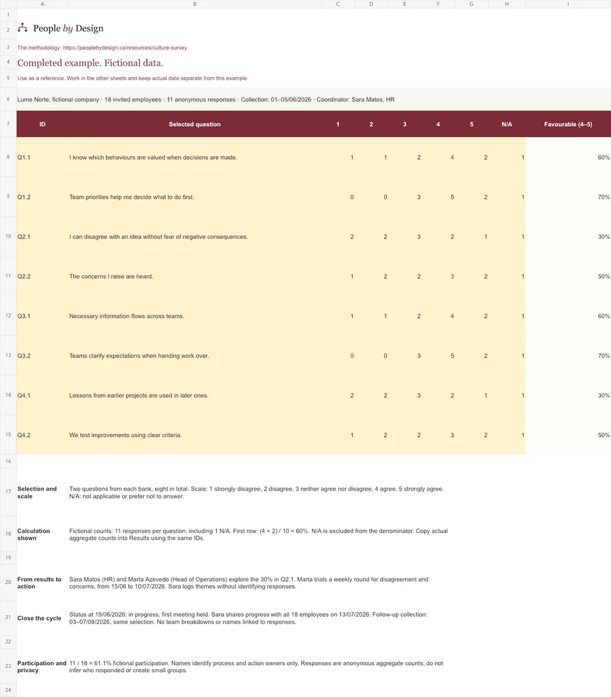Select cell with ID Q3.1
The image size is (611, 697).
(42, 316)
